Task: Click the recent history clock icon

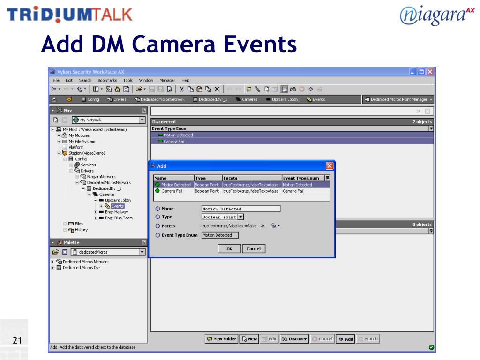Action: (109, 89)
